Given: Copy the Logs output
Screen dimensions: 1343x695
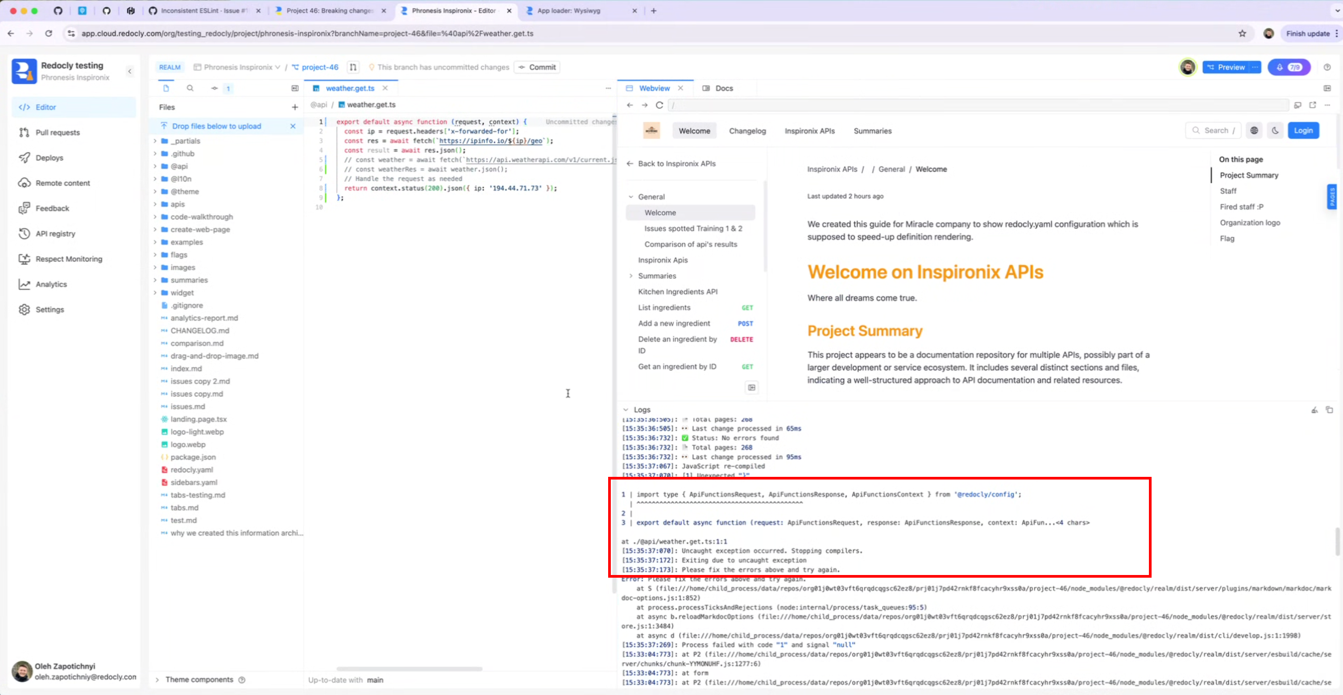Looking at the screenshot, I should (x=1329, y=410).
